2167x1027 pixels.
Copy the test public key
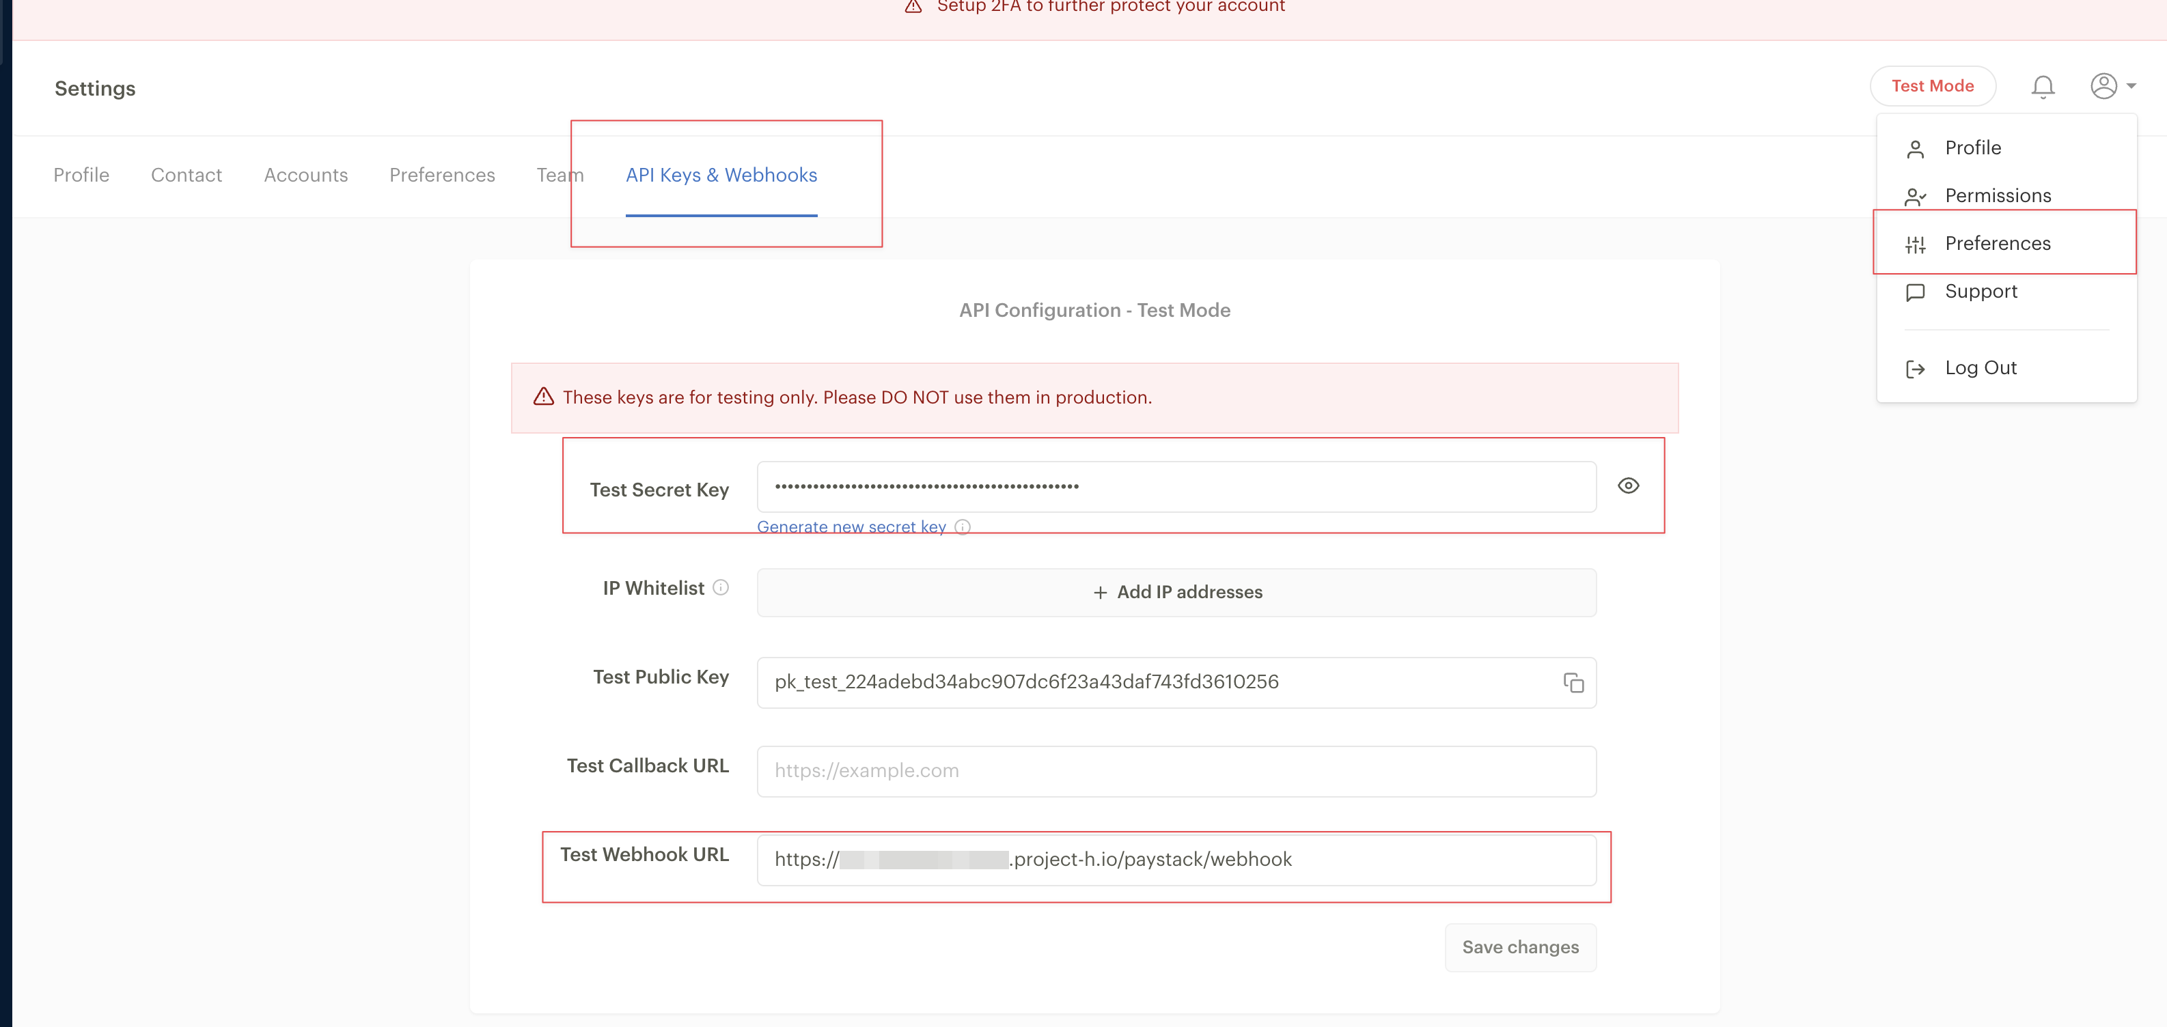click(x=1573, y=683)
